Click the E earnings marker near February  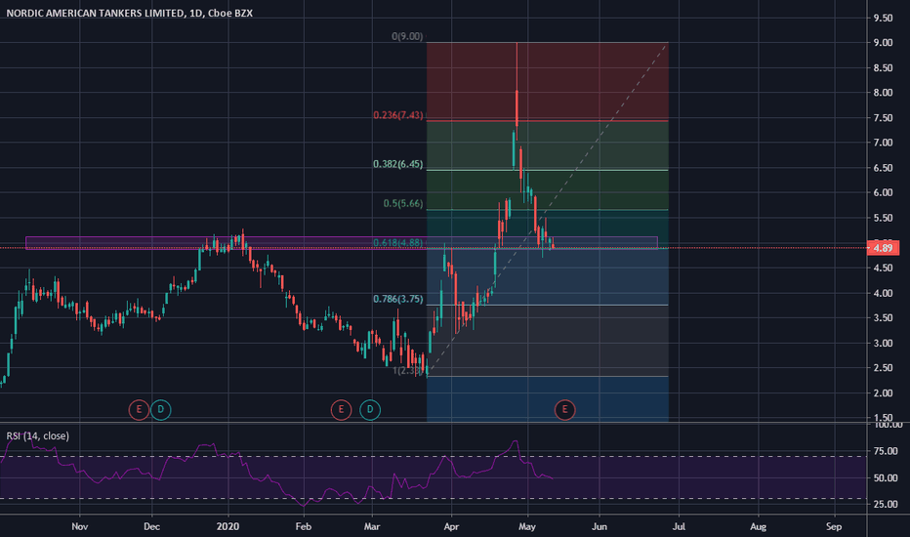pyautogui.click(x=341, y=409)
